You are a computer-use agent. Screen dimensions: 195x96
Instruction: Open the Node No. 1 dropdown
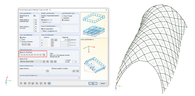click(47, 40)
